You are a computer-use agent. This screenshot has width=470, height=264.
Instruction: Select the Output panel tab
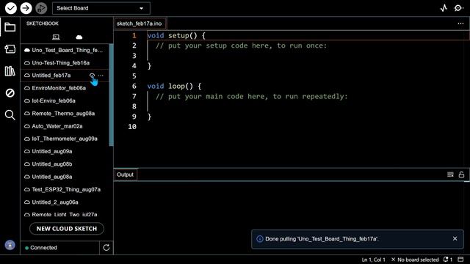tap(126, 175)
